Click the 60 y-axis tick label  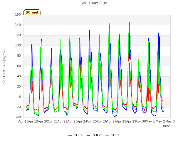tap(19, 66)
